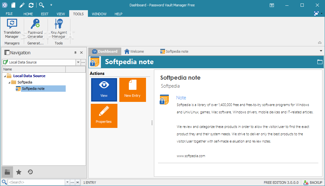This screenshot has width=325, height=186.
Task: Click the refresh quick access icon
Action: (31, 5)
